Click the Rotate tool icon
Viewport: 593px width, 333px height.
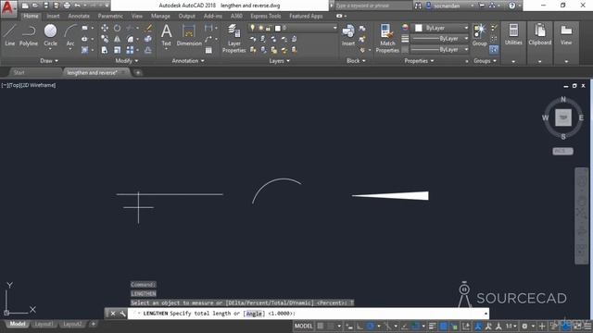[118, 28]
